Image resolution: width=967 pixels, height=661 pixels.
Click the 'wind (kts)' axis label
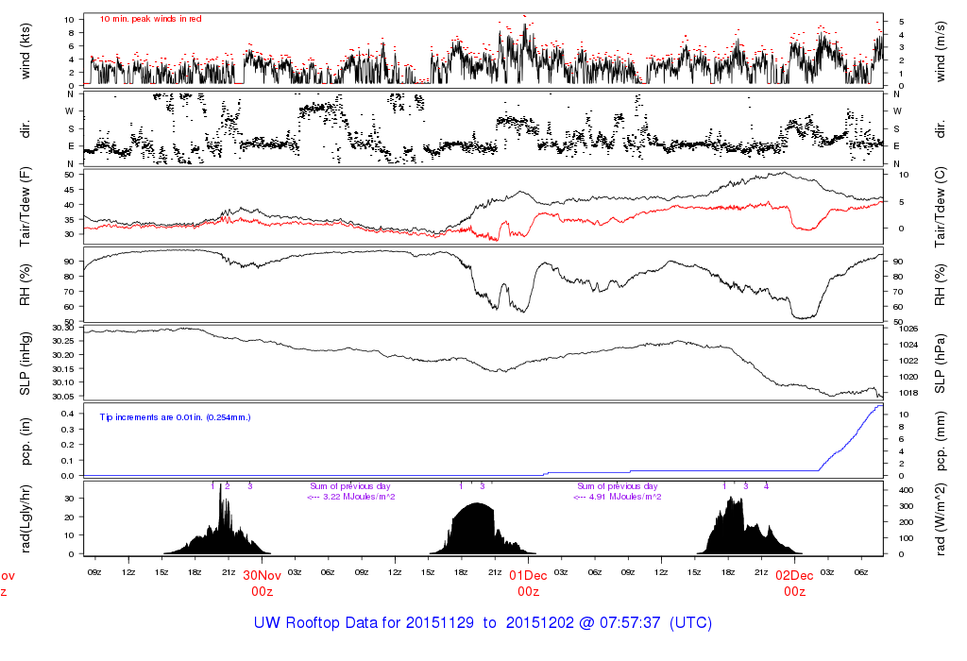pyautogui.click(x=25, y=51)
